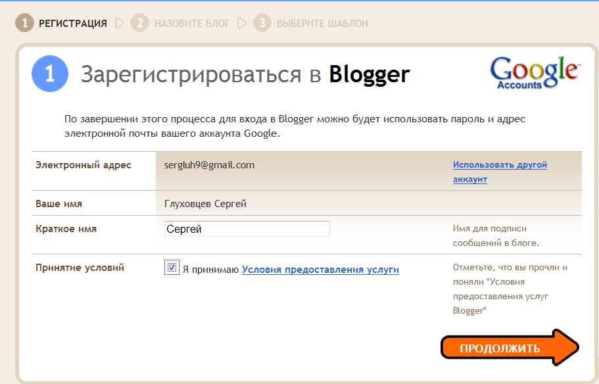
Task: Click the step 2 circle beside НАЗОВИТЕ БЛОГ
Action: (x=139, y=23)
